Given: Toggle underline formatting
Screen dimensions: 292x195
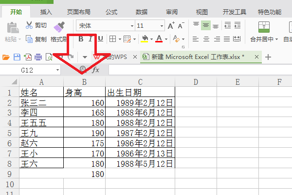Looking at the screenshot, I should click(x=101, y=39).
